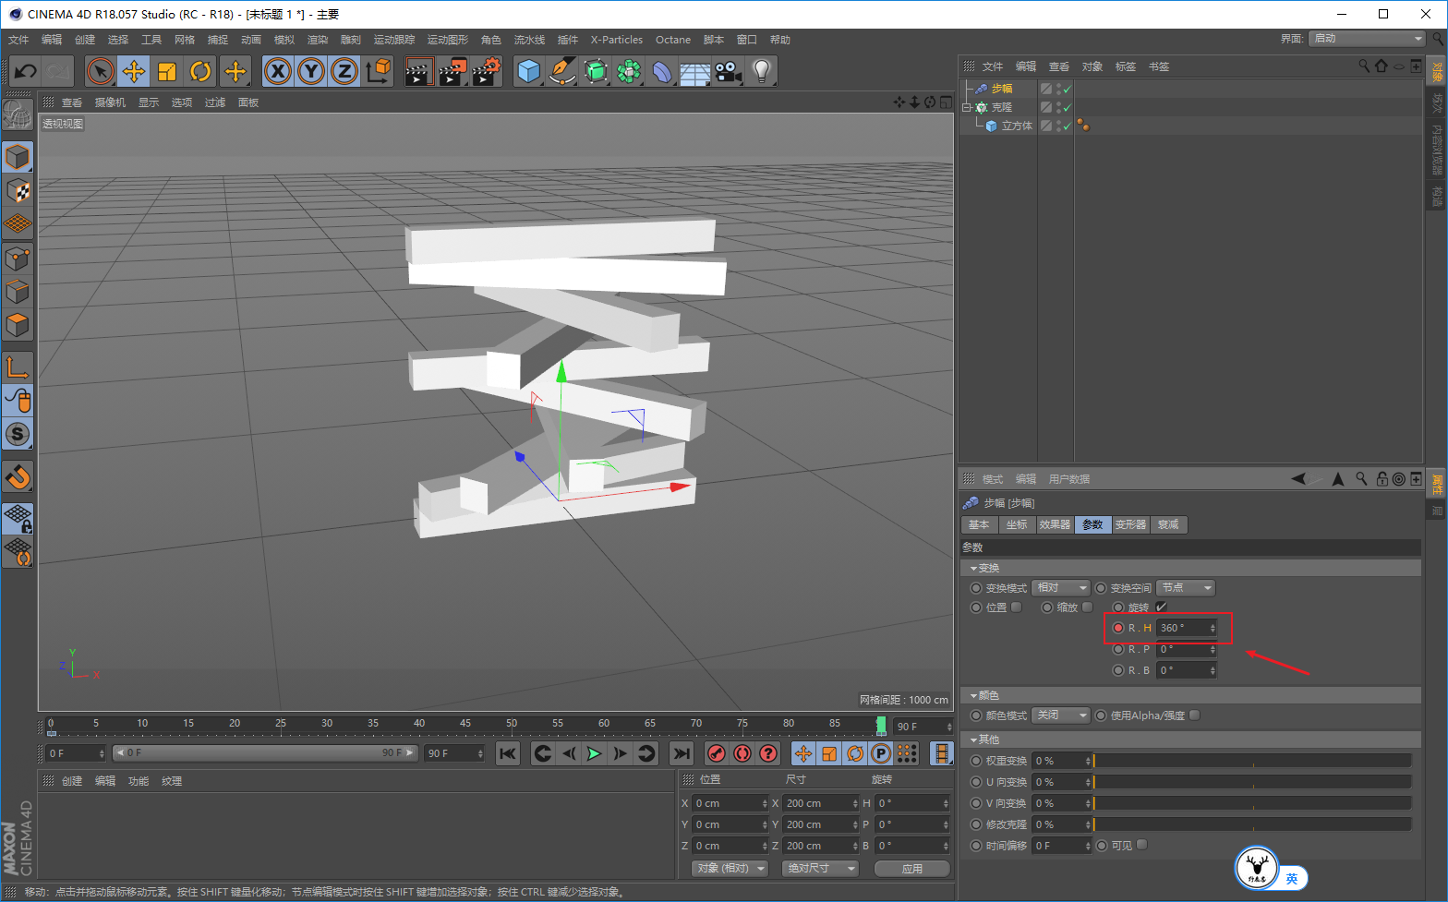Toggle visibility checkmark of 立方体 object
Viewport: 1448px width, 902px height.
[x=1067, y=126]
